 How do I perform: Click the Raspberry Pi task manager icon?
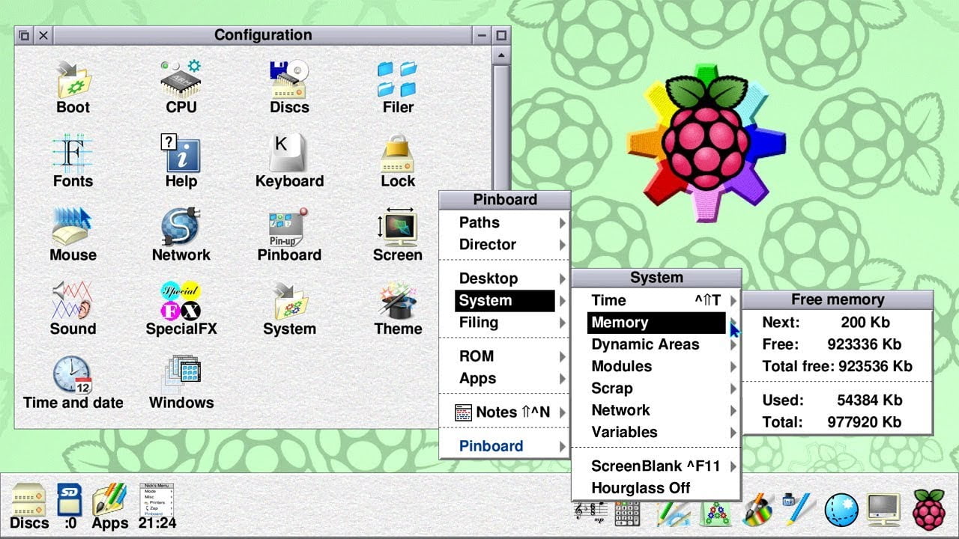929,509
